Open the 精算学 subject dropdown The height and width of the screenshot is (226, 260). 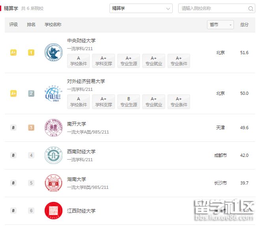[x=141, y=8]
